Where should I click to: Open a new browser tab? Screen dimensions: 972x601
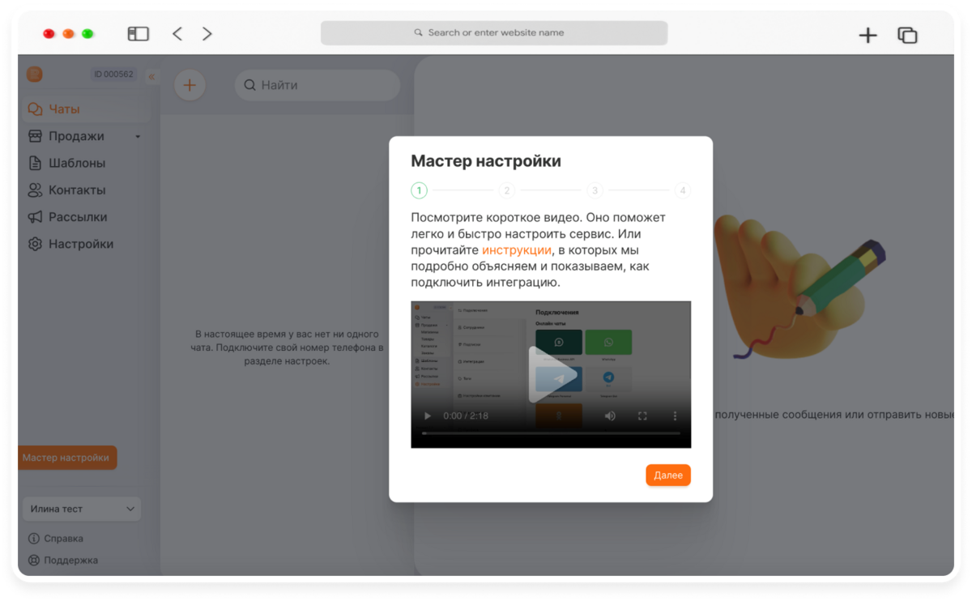(868, 35)
